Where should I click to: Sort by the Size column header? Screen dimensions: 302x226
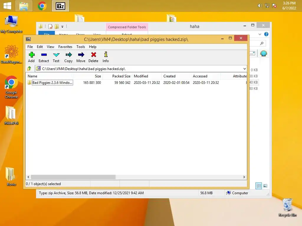[x=88, y=76]
